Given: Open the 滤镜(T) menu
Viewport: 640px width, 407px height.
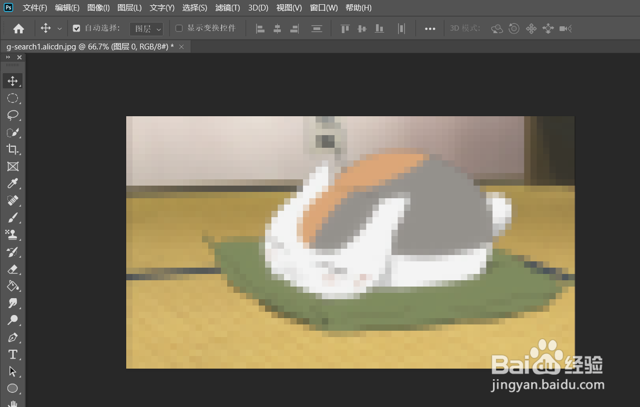Looking at the screenshot, I should click(x=228, y=8).
